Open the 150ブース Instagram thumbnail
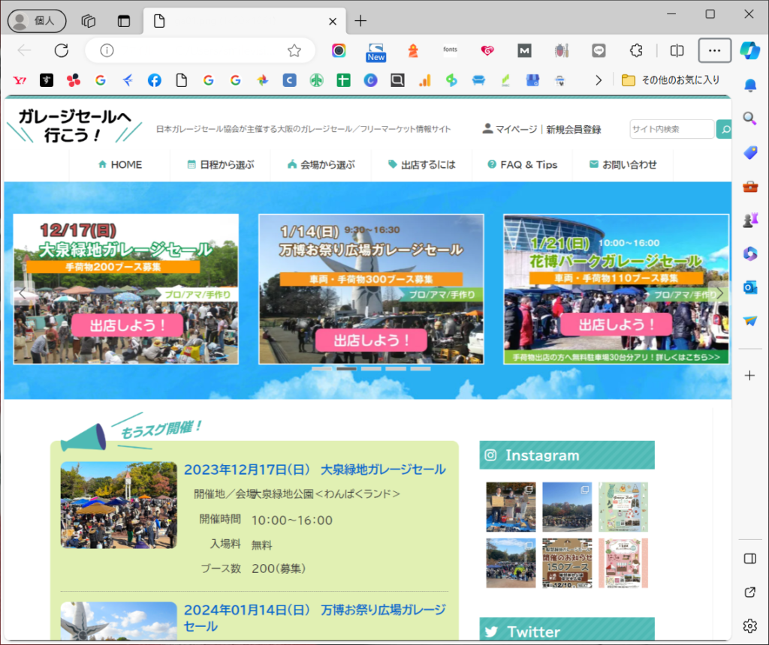769x645 pixels. 568,563
